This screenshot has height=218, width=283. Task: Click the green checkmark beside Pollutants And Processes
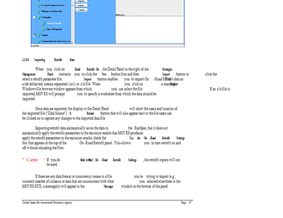[x=39, y=6]
